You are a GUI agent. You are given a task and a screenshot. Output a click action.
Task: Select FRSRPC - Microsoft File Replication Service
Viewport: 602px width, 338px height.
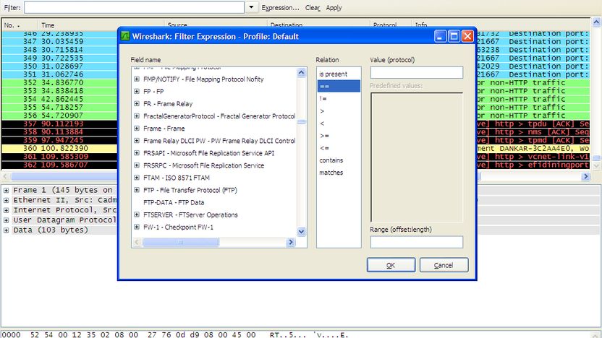203,165
